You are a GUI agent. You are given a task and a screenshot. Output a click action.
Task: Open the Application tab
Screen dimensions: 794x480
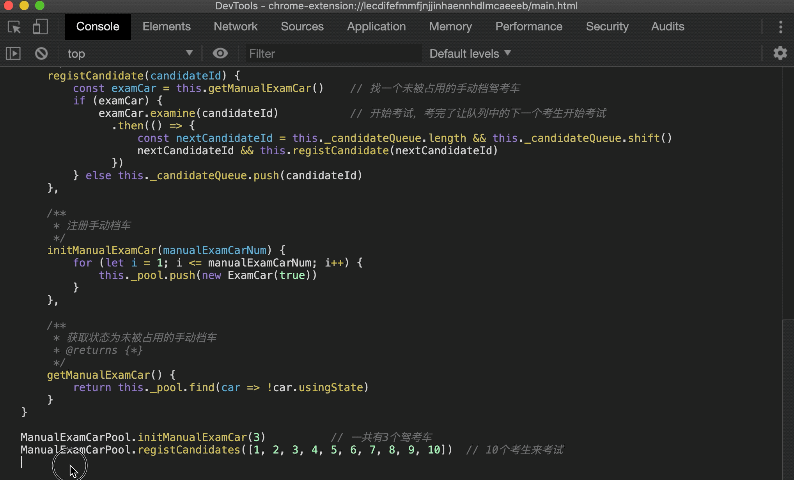pyautogui.click(x=376, y=26)
